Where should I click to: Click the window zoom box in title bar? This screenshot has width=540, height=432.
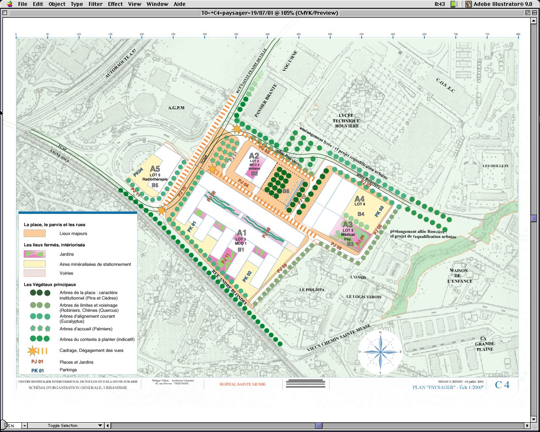click(x=527, y=13)
